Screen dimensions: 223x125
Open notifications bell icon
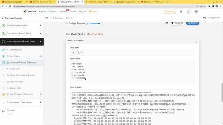point(181,11)
